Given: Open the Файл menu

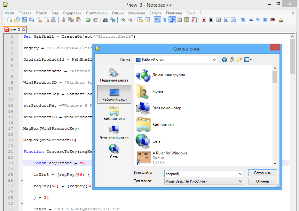Looking at the screenshot, I should (x=9, y=13).
